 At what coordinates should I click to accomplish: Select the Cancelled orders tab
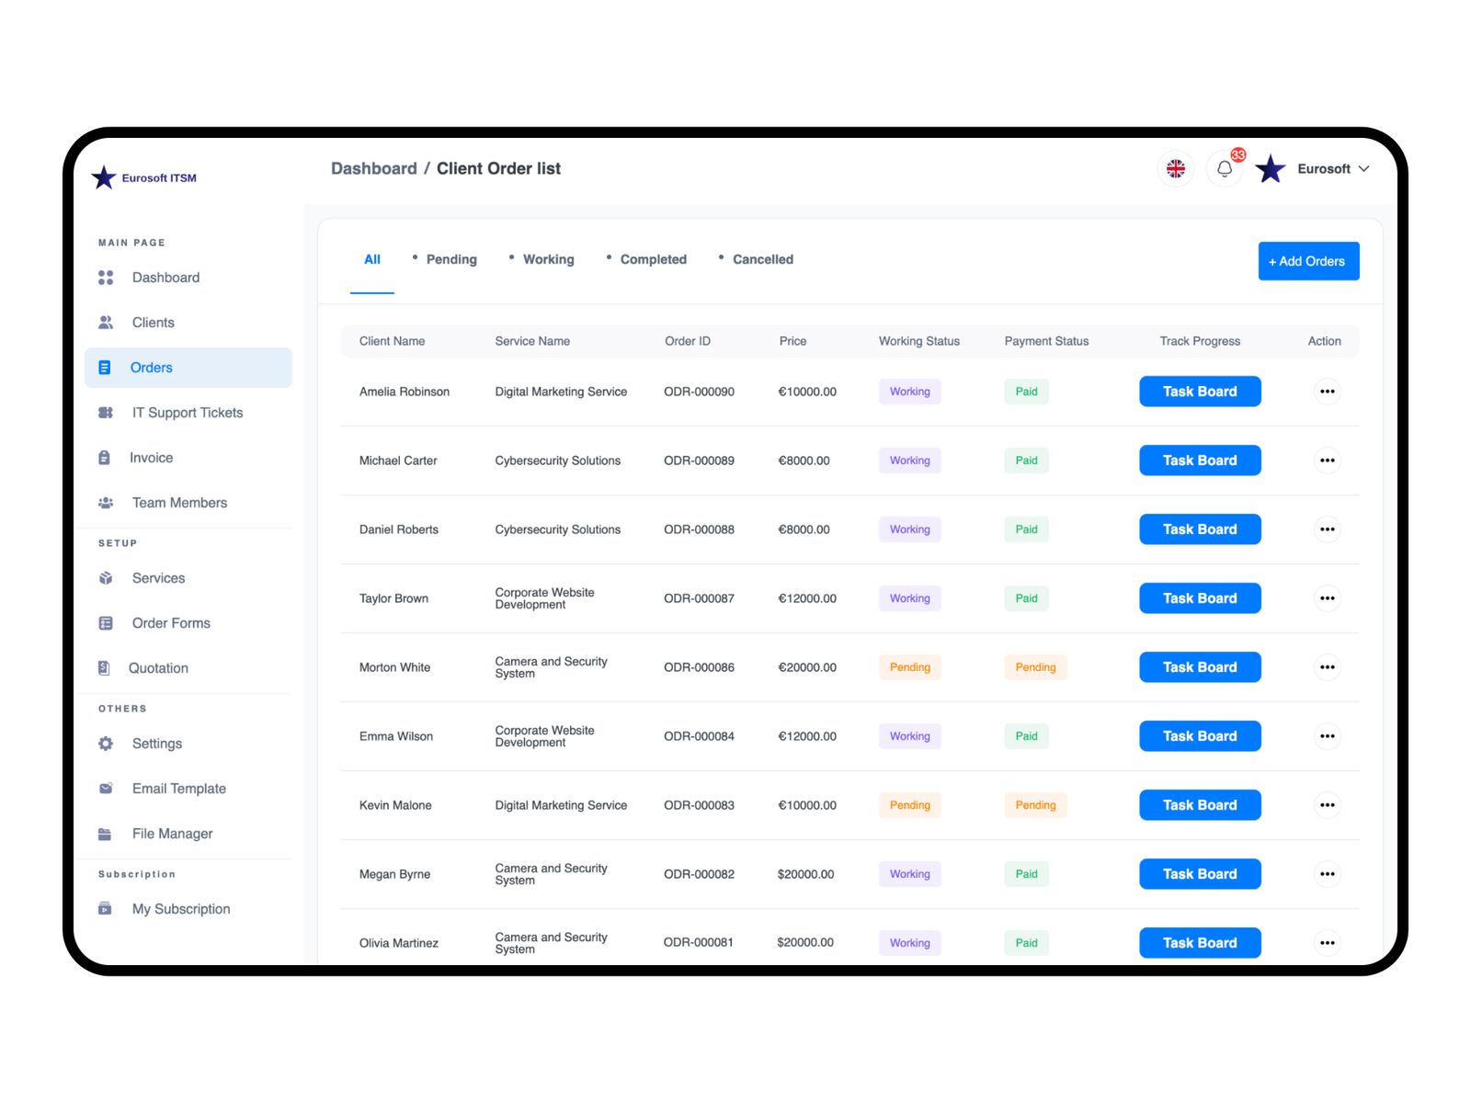click(x=762, y=260)
